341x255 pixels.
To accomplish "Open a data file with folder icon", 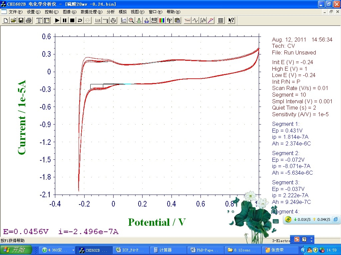I will pos(13,21).
